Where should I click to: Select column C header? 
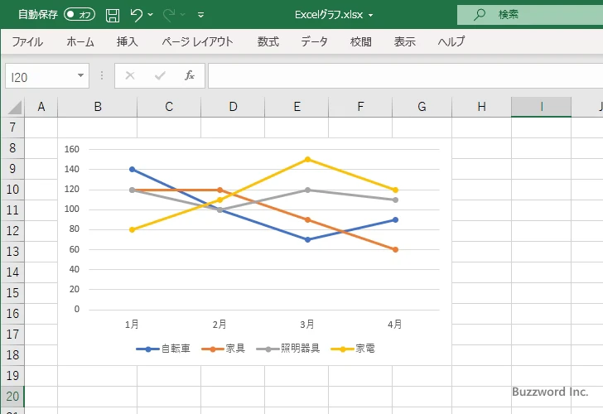click(x=169, y=107)
